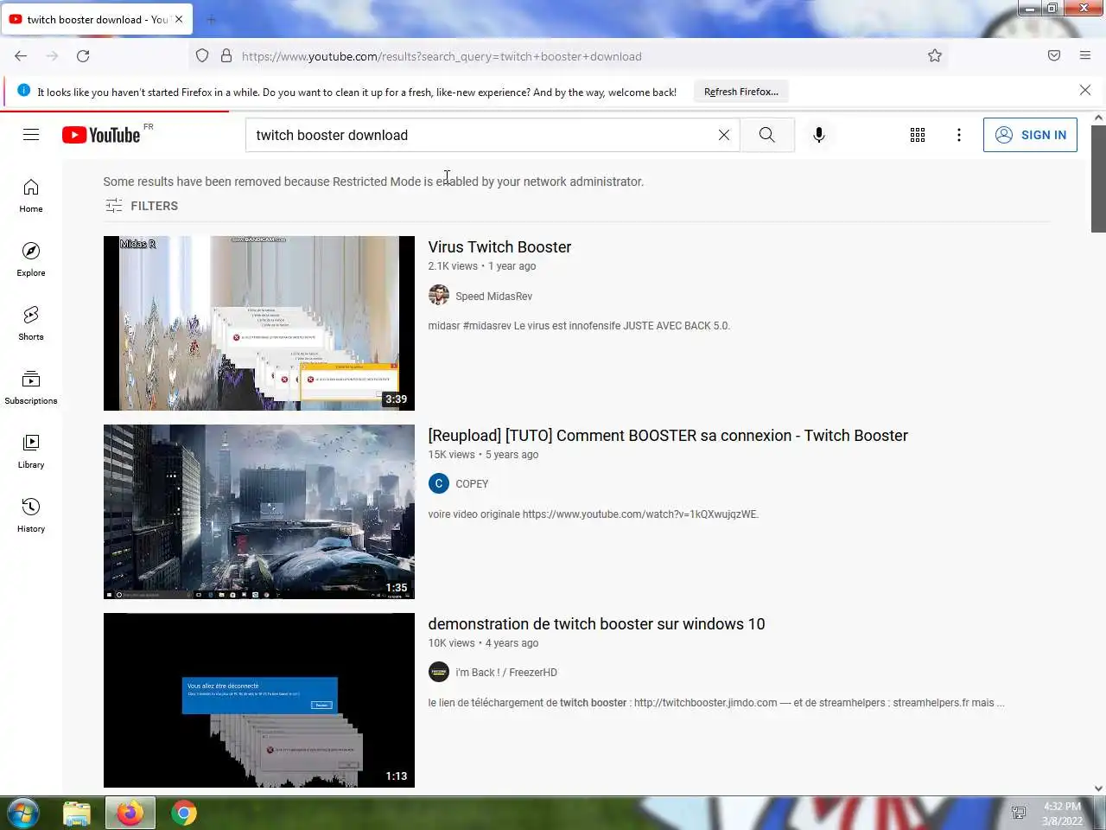Clear the search text with the X icon
1106x830 pixels.
[724, 135]
